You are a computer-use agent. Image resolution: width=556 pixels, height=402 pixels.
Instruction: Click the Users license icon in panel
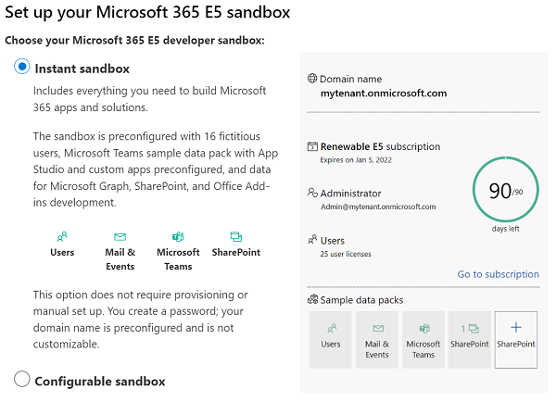(x=312, y=240)
